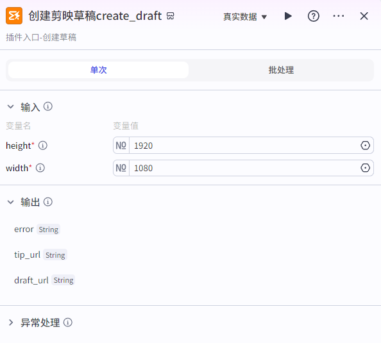Click the 变量名 column header

[x=18, y=126]
